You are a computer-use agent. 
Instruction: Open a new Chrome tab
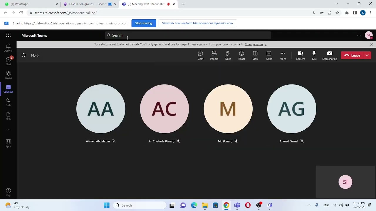[183, 4]
